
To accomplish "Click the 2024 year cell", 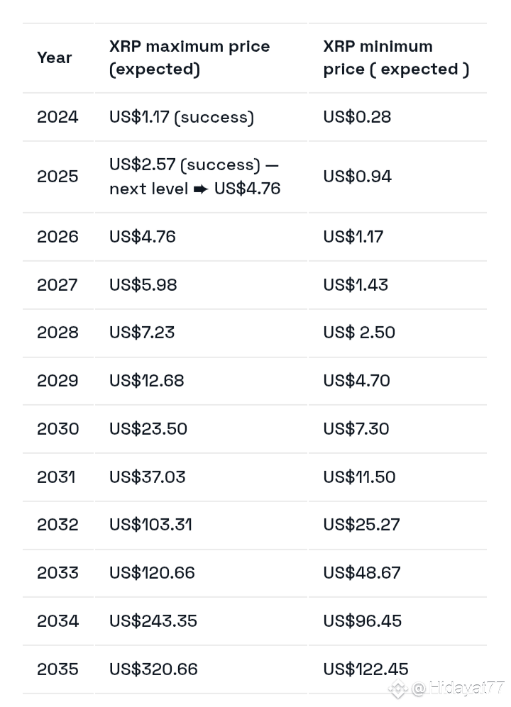I will (57, 117).
